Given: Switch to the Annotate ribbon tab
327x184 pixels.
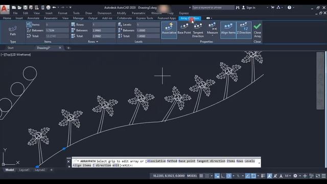Looking at the screenshot, I should coord(33,18).
